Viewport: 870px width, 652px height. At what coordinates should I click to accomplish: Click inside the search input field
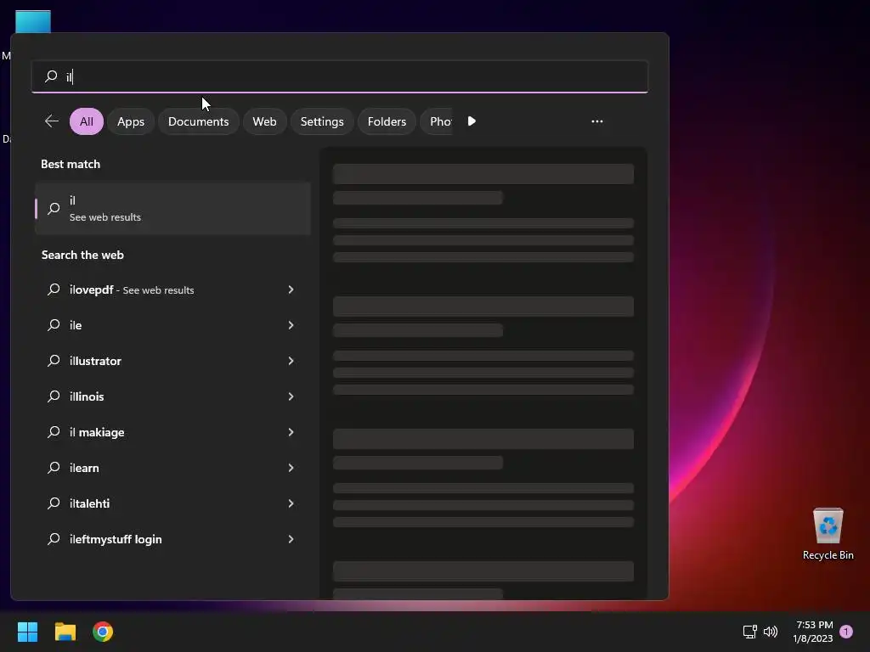[x=340, y=76]
